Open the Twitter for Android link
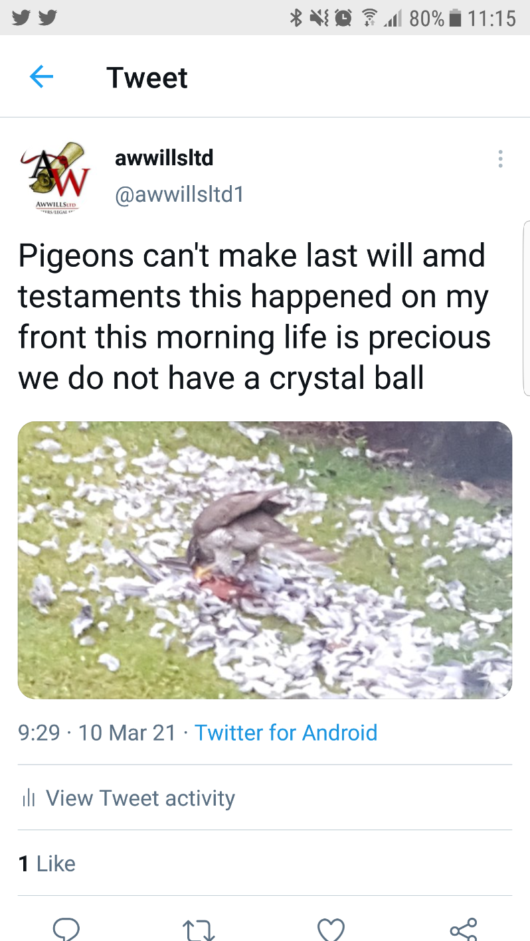The width and height of the screenshot is (530, 941). (x=286, y=733)
